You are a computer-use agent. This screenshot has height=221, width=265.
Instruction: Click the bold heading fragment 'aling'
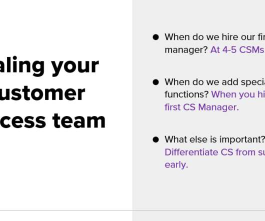[x=22, y=66]
